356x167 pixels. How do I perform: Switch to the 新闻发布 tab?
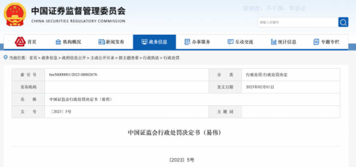(x=112, y=42)
